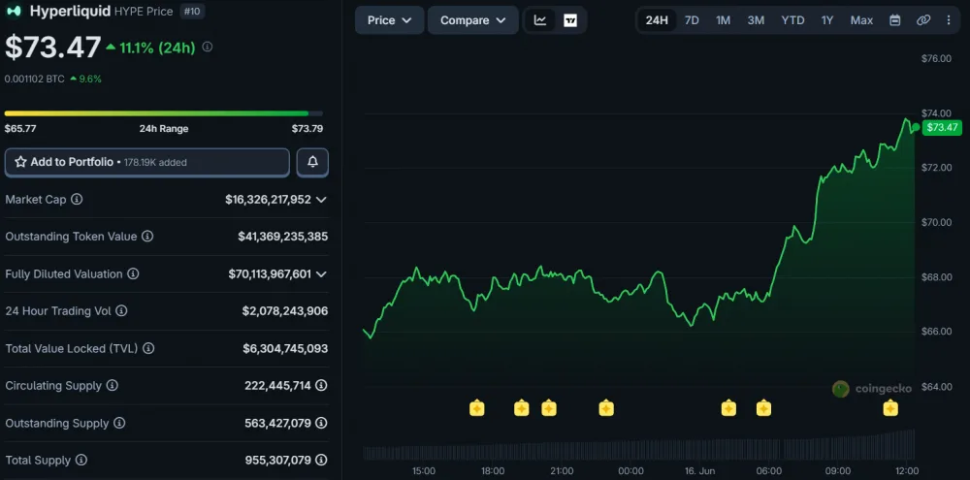970x480 pixels.
Task: Click the $41,369,235,385 value
Action: tap(282, 237)
